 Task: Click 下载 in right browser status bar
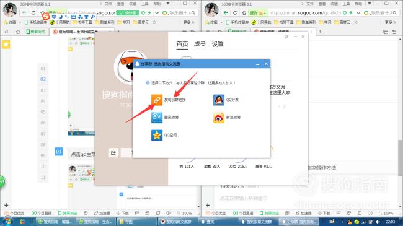[324, 213]
